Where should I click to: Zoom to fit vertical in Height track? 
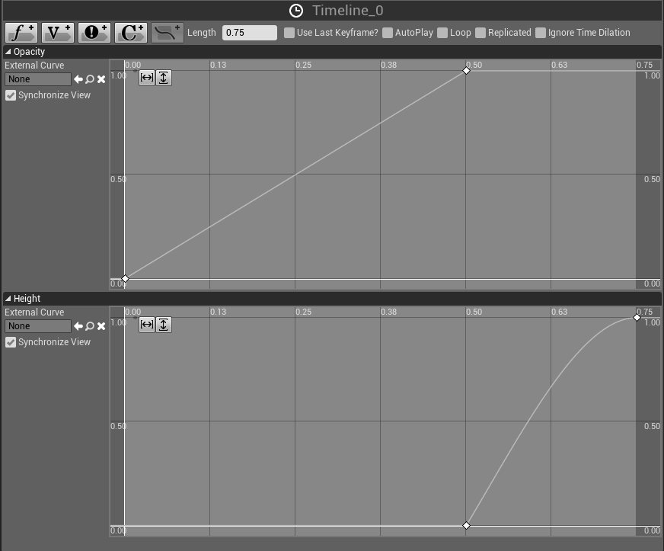click(164, 325)
